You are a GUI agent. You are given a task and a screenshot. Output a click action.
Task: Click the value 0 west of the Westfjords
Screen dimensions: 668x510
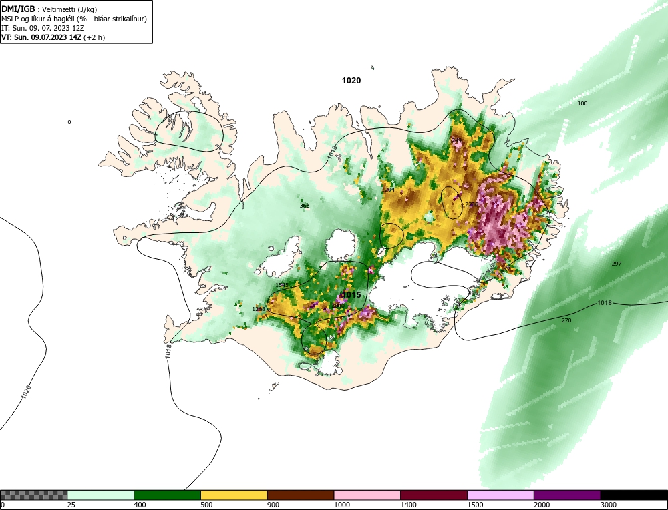click(x=69, y=122)
